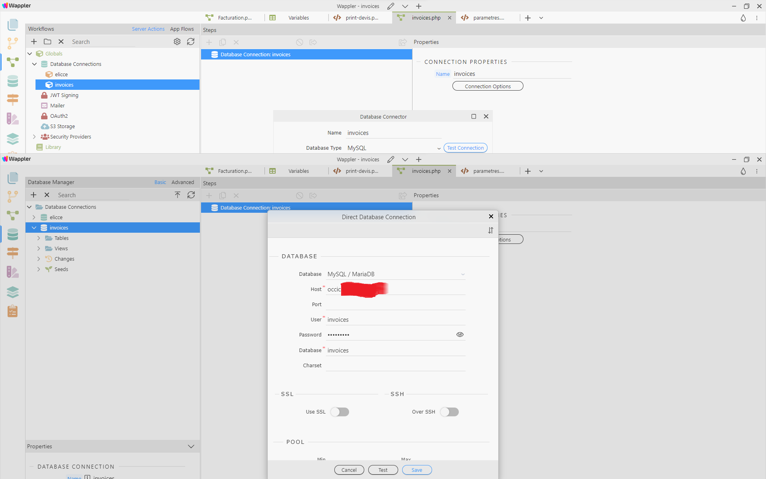This screenshot has width=766, height=479.
Task: Click the water drop icon in top bar
Action: 743,18
